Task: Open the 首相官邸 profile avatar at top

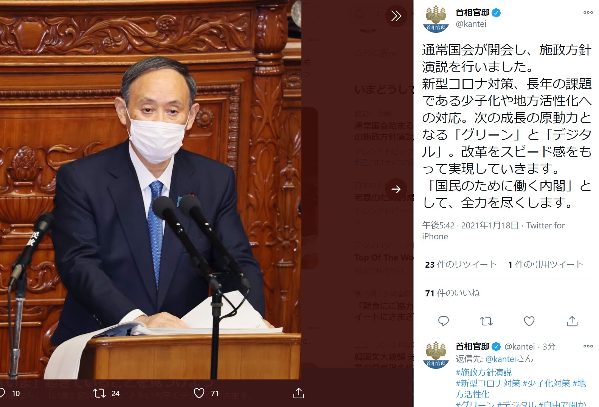Action: [436, 18]
